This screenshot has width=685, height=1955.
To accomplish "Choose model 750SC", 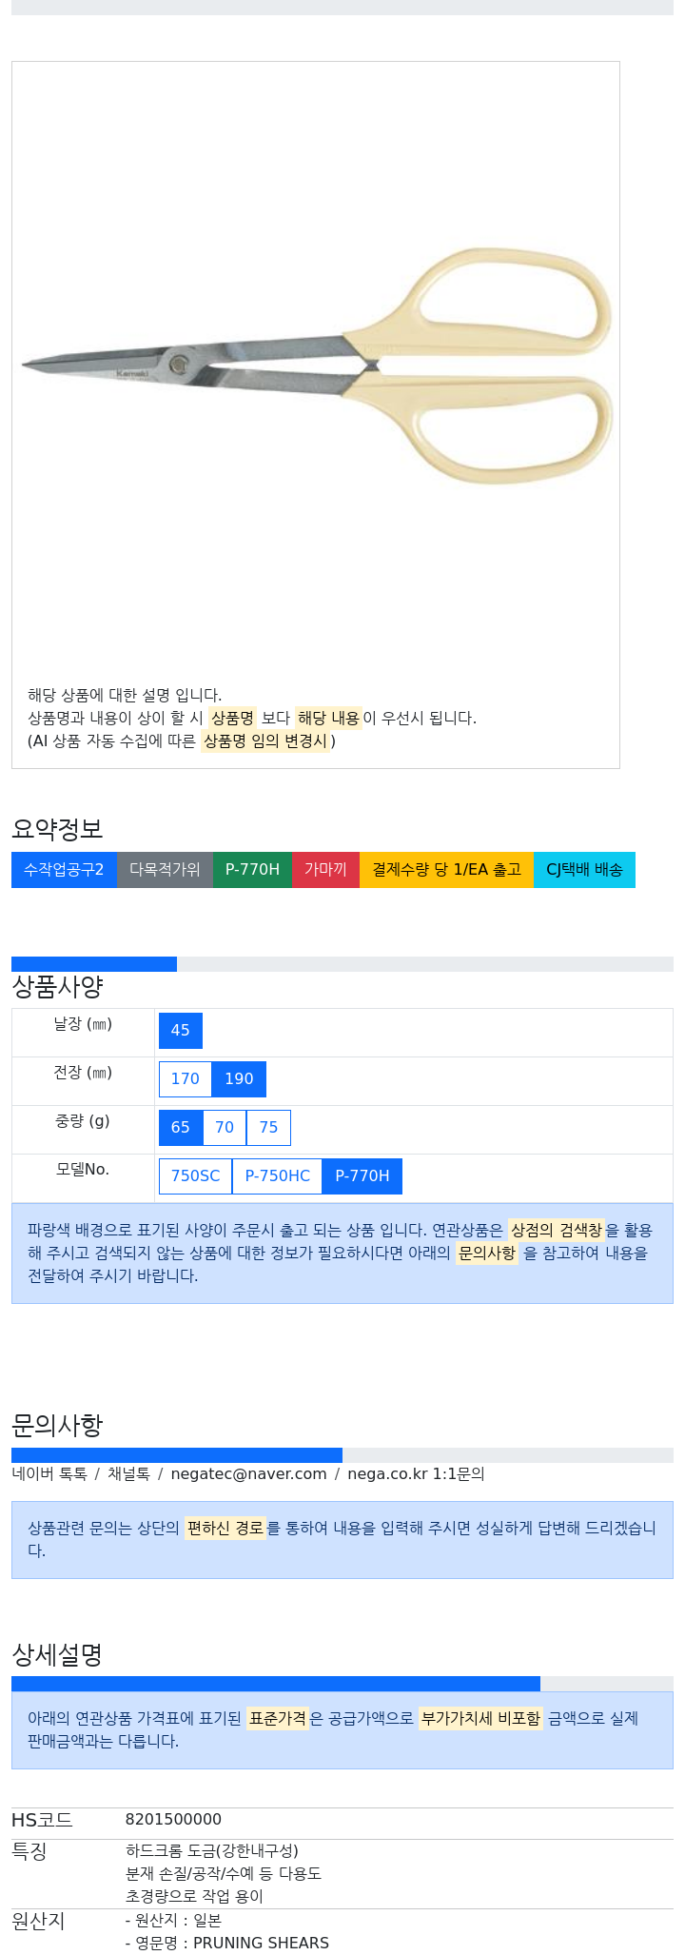I will [195, 1176].
